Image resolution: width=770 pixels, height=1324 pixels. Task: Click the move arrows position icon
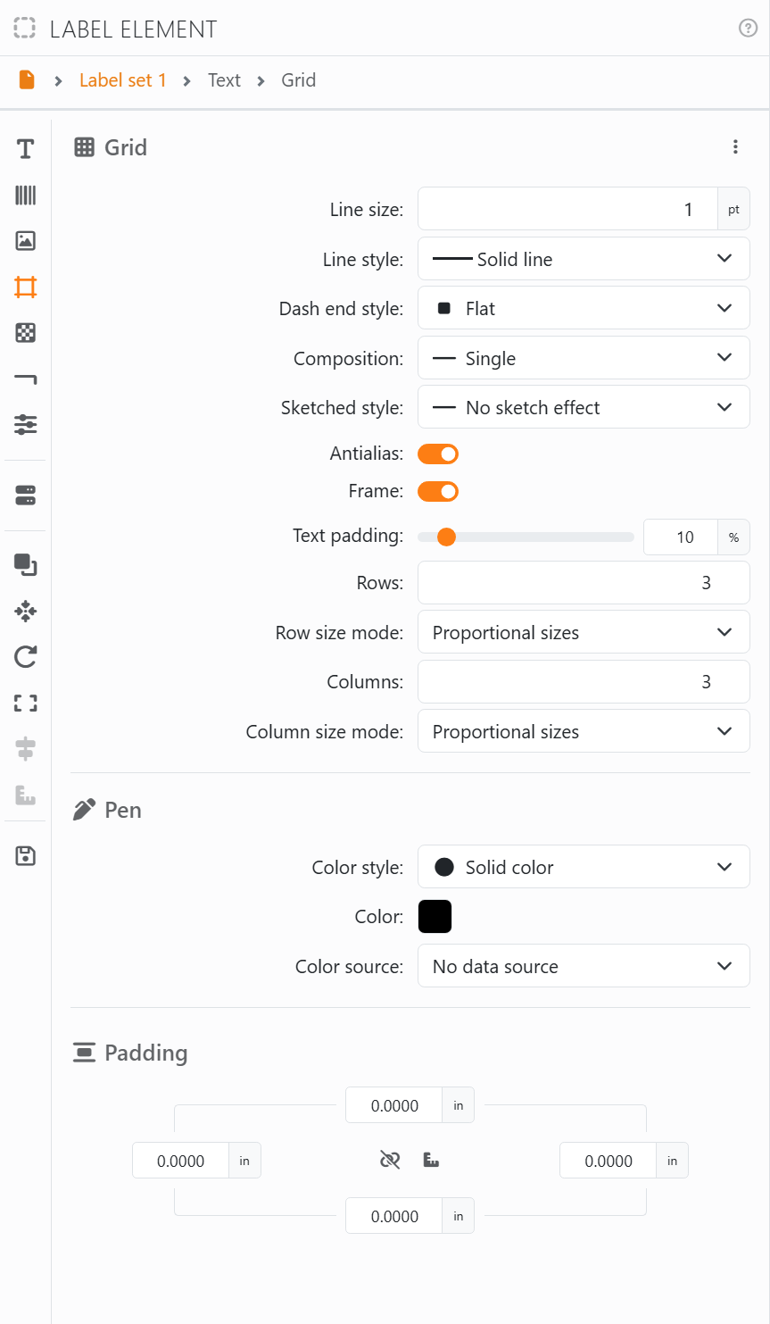click(25, 612)
